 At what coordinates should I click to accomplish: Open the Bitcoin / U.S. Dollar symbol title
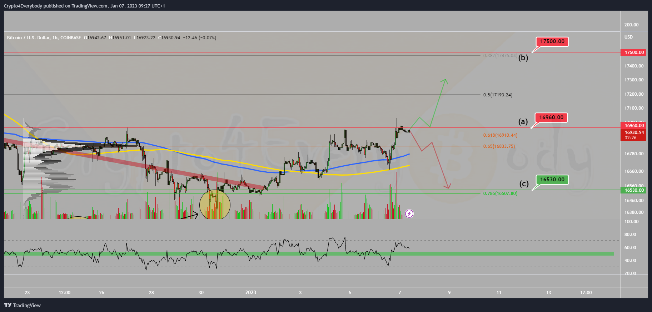tap(44, 38)
